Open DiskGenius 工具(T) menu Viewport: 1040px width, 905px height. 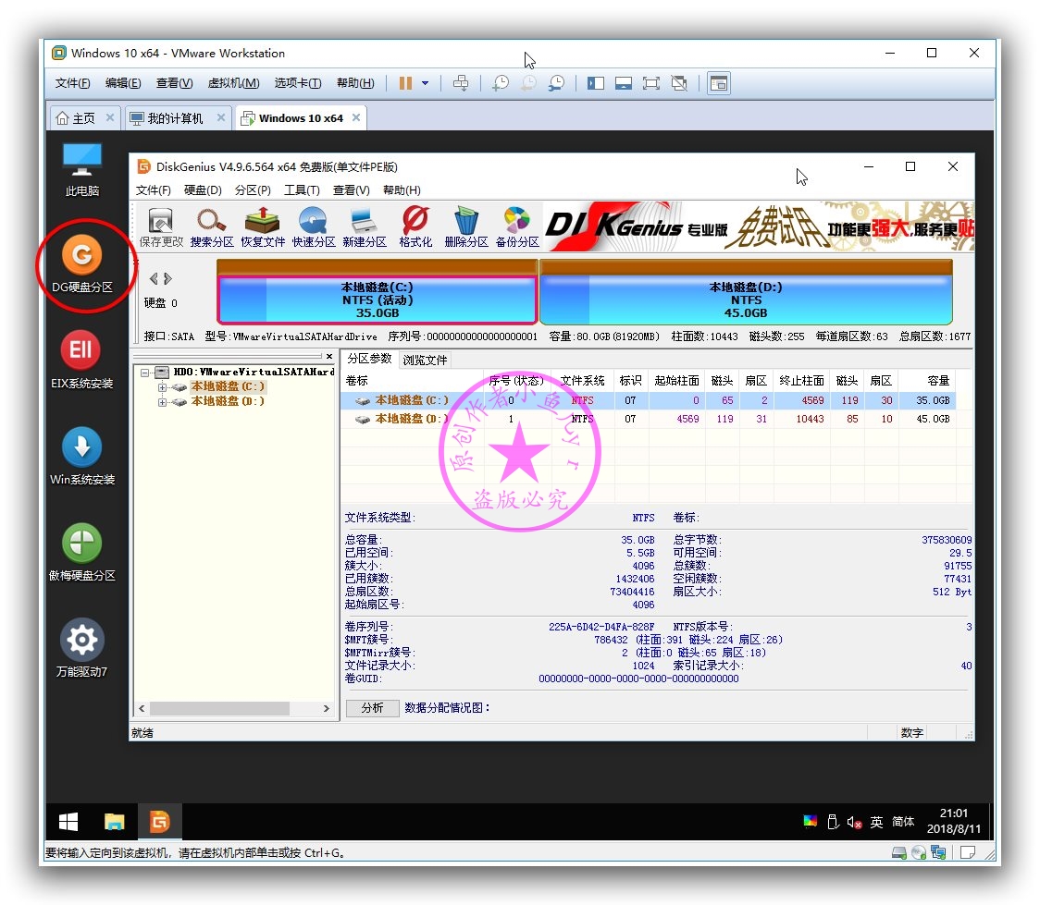(x=302, y=190)
